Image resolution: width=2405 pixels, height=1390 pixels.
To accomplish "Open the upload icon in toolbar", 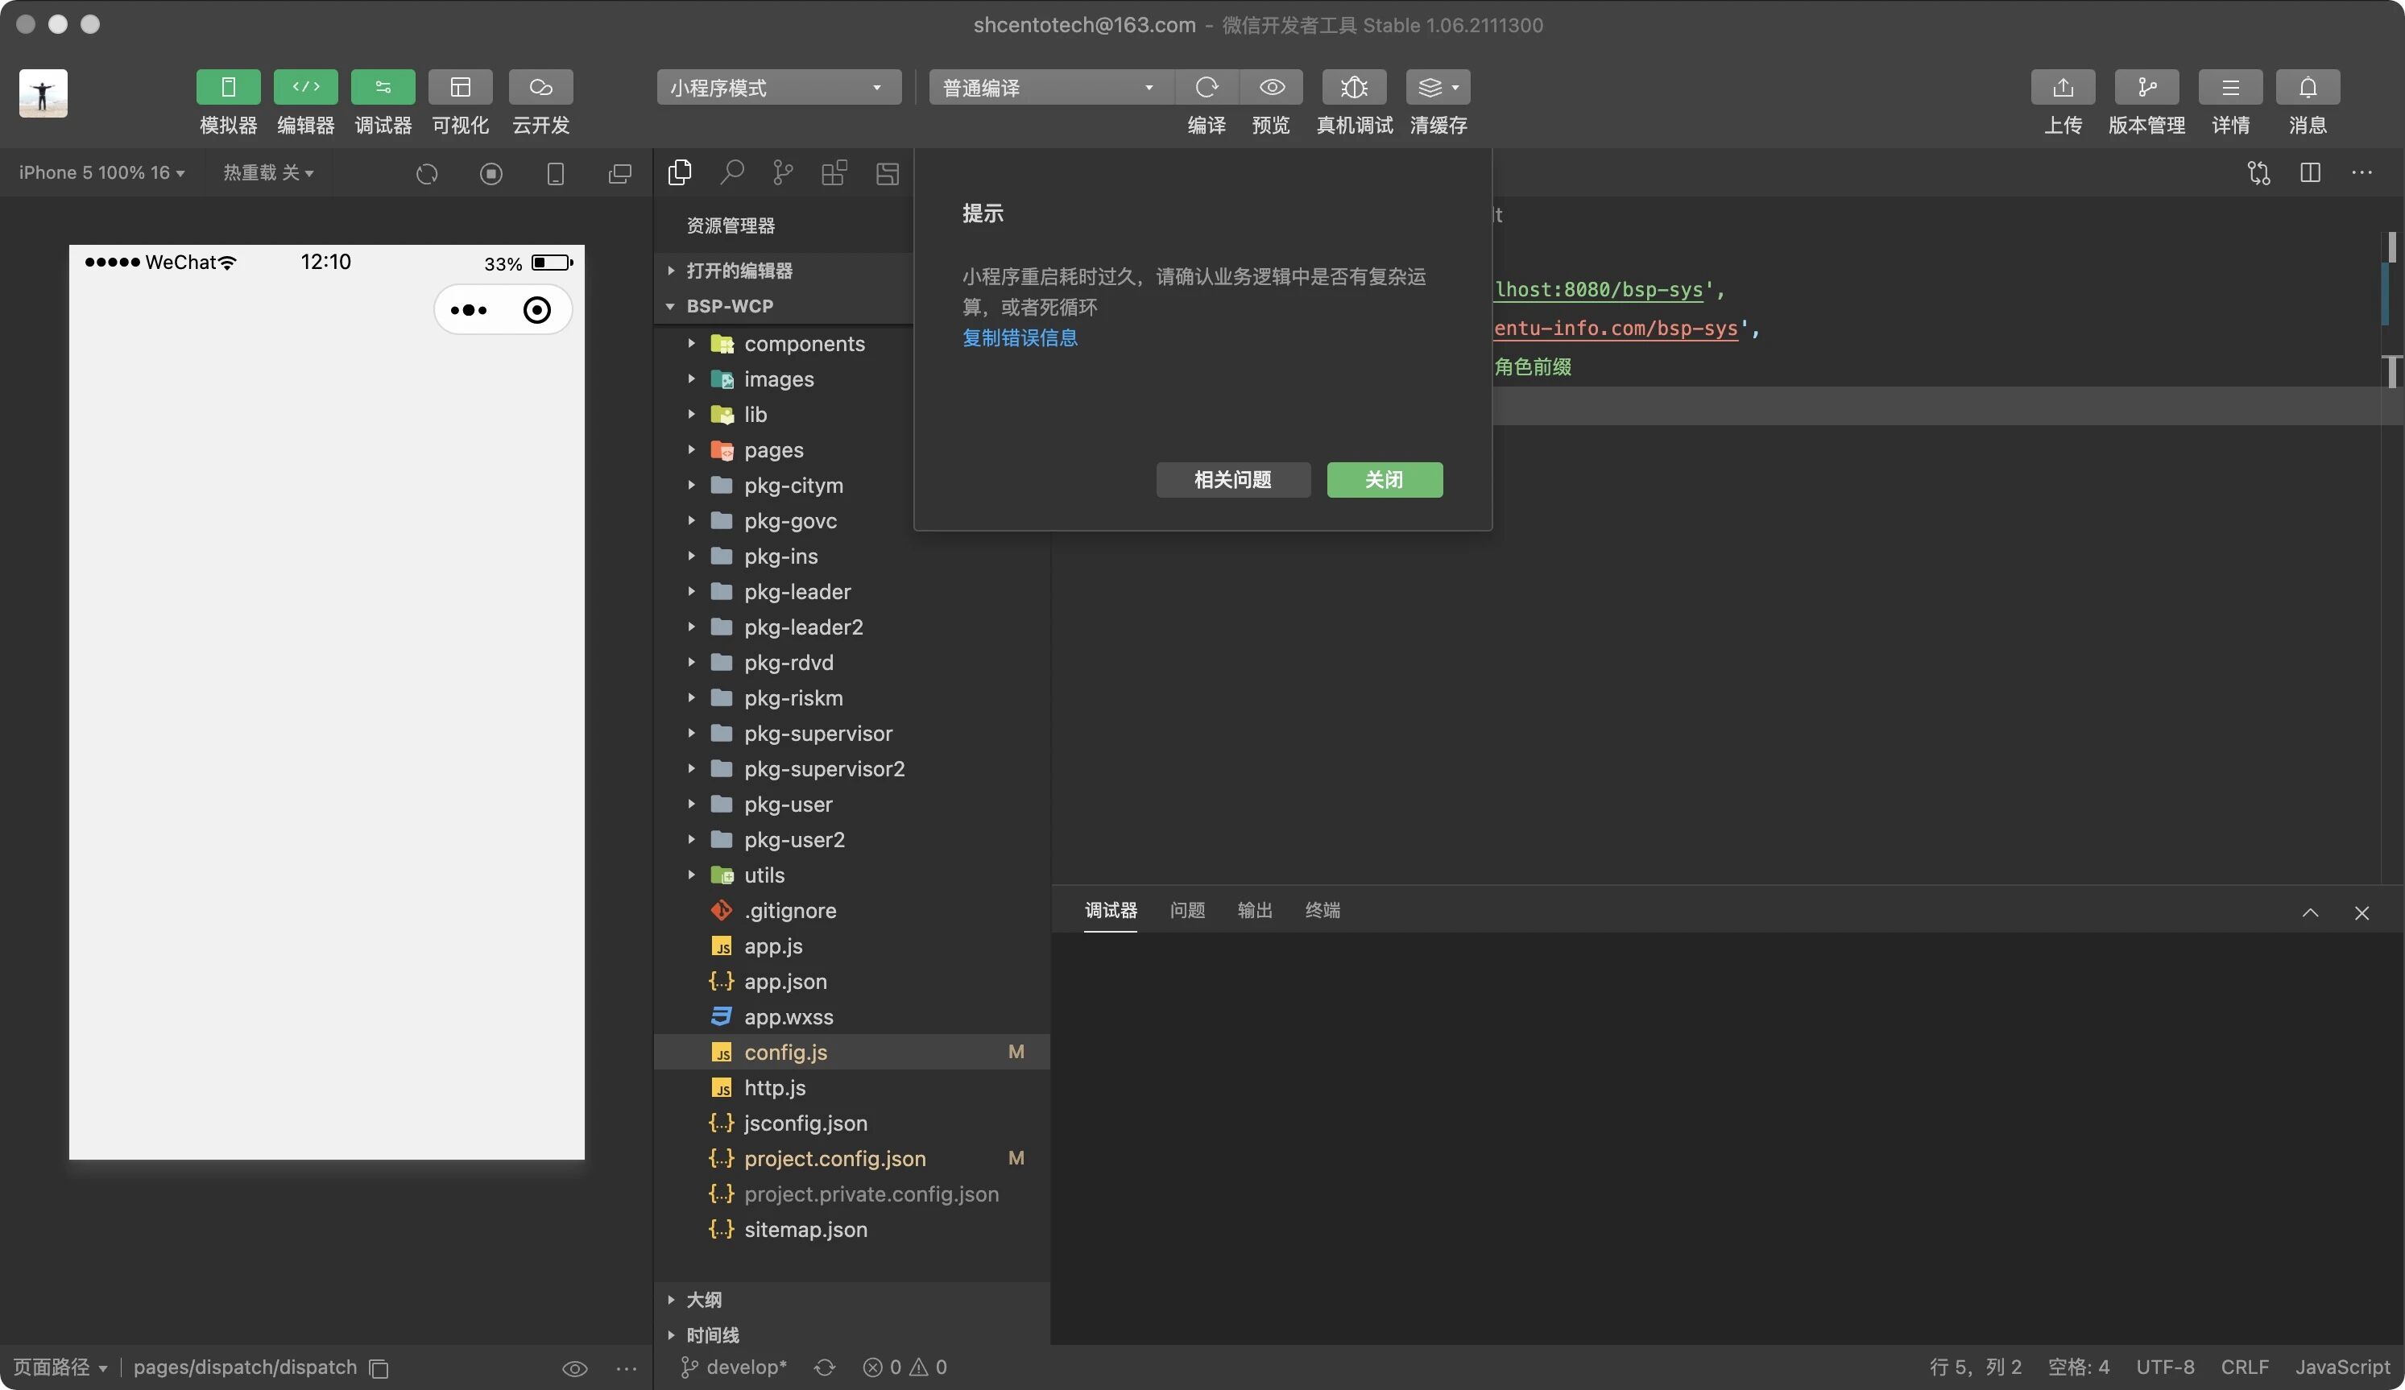I will (x=2063, y=88).
